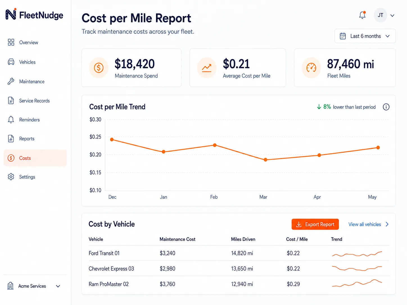Click the Maintenance wrench icon

(x=11, y=81)
